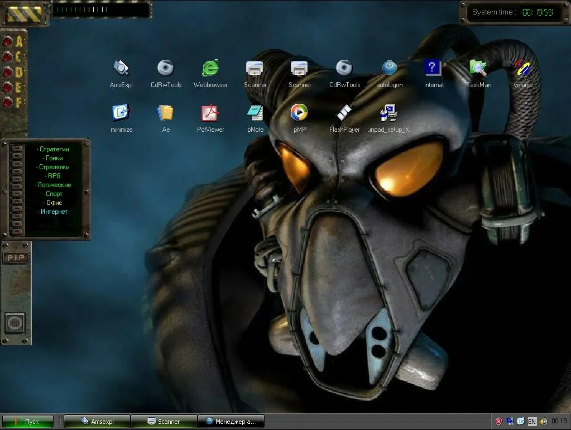Switch to the Amsexpl taskbar button
The height and width of the screenshot is (430, 571).
click(x=97, y=422)
